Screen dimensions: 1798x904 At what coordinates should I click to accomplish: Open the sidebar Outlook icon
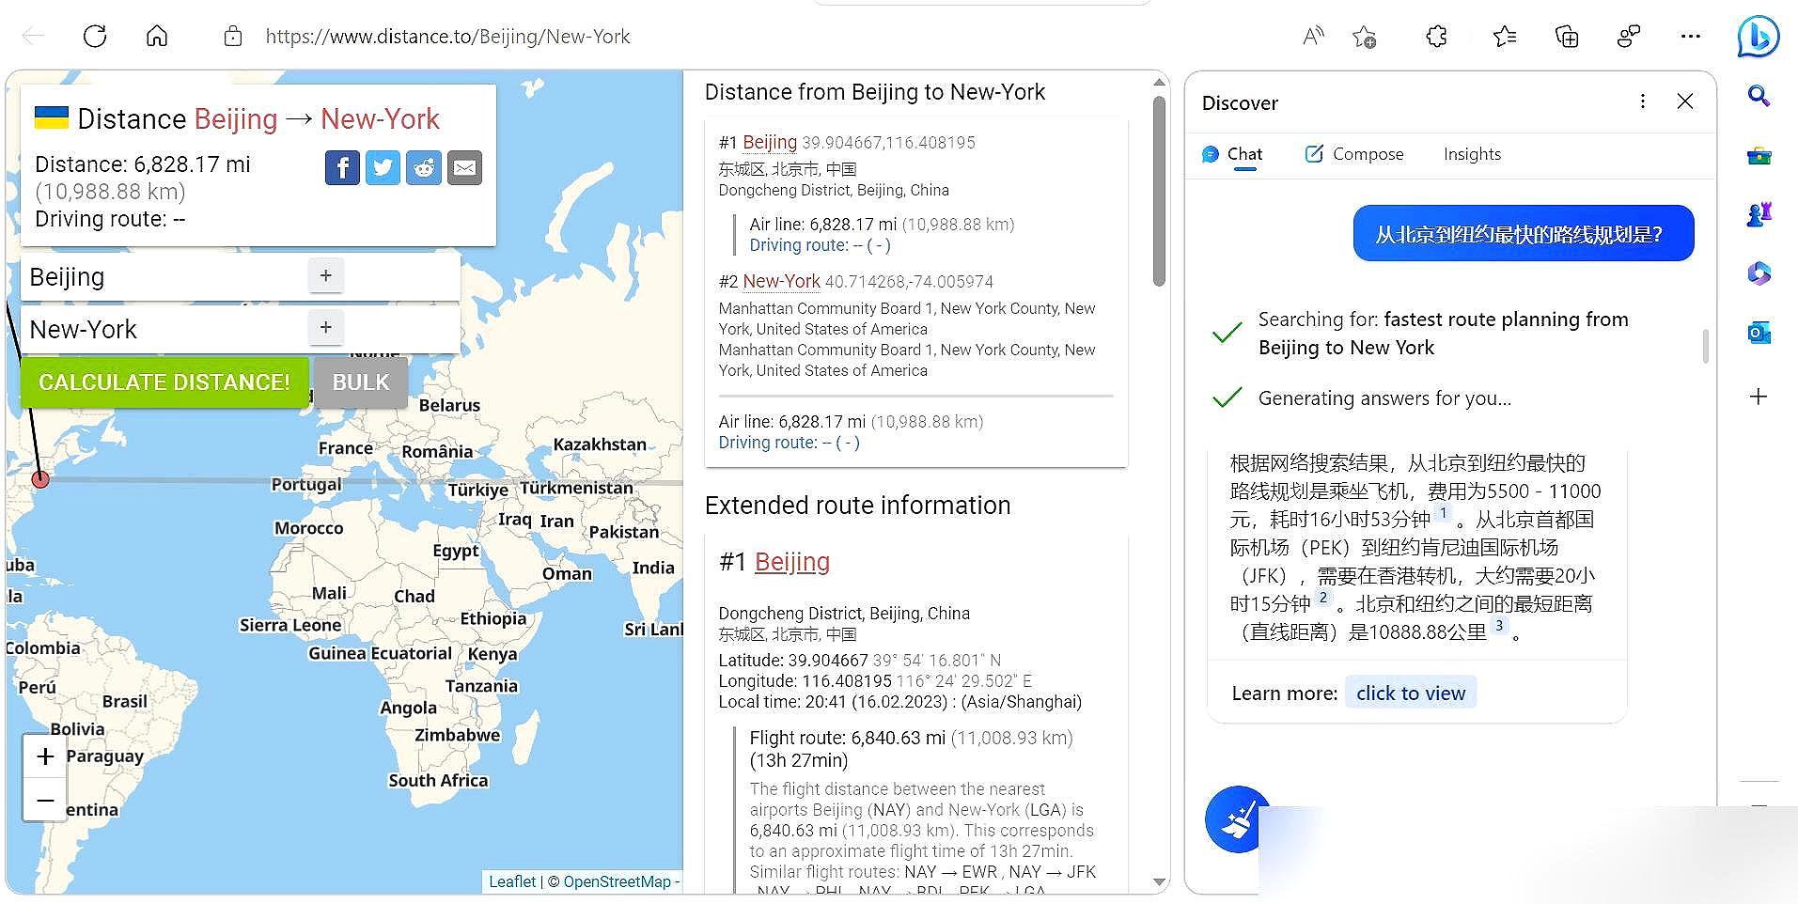click(1759, 333)
